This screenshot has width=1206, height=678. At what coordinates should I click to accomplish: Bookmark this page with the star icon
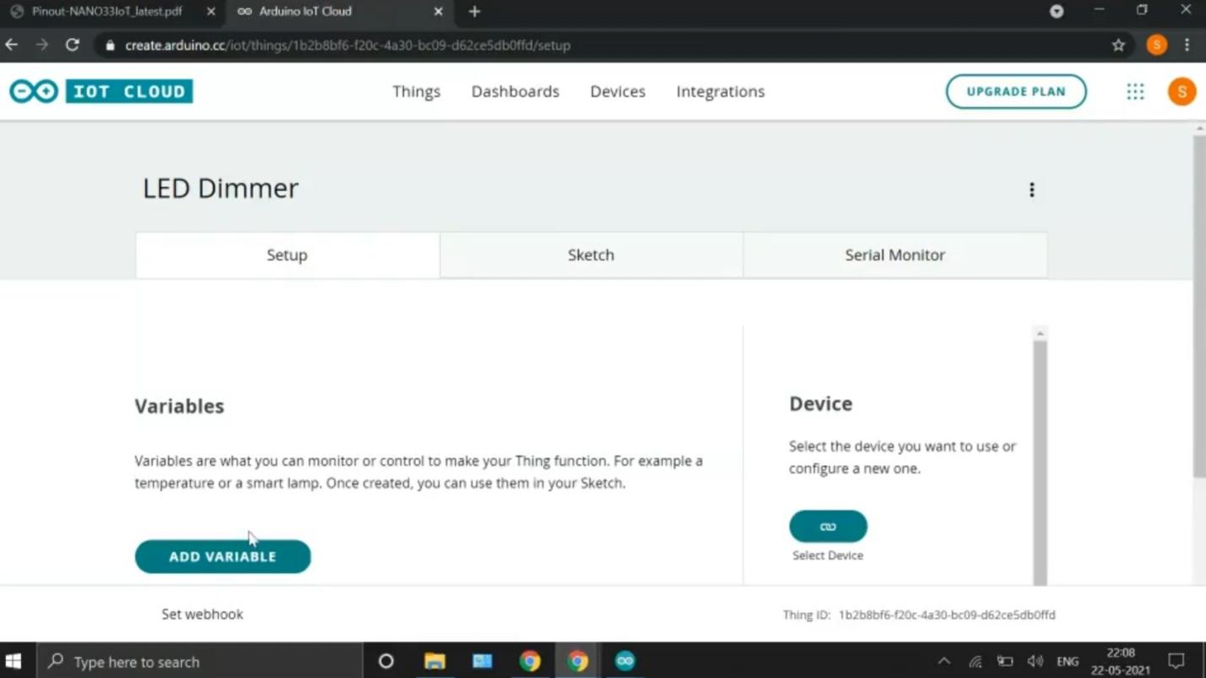click(1118, 46)
